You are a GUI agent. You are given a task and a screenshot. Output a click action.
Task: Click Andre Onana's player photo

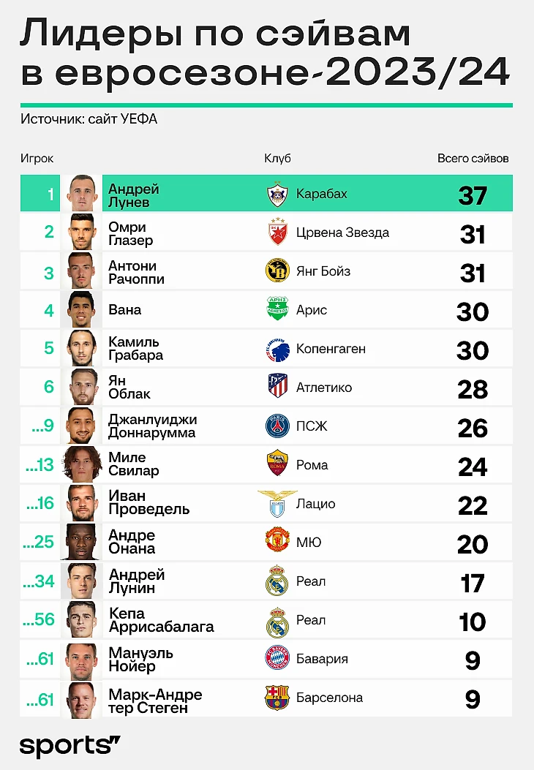[x=80, y=543]
